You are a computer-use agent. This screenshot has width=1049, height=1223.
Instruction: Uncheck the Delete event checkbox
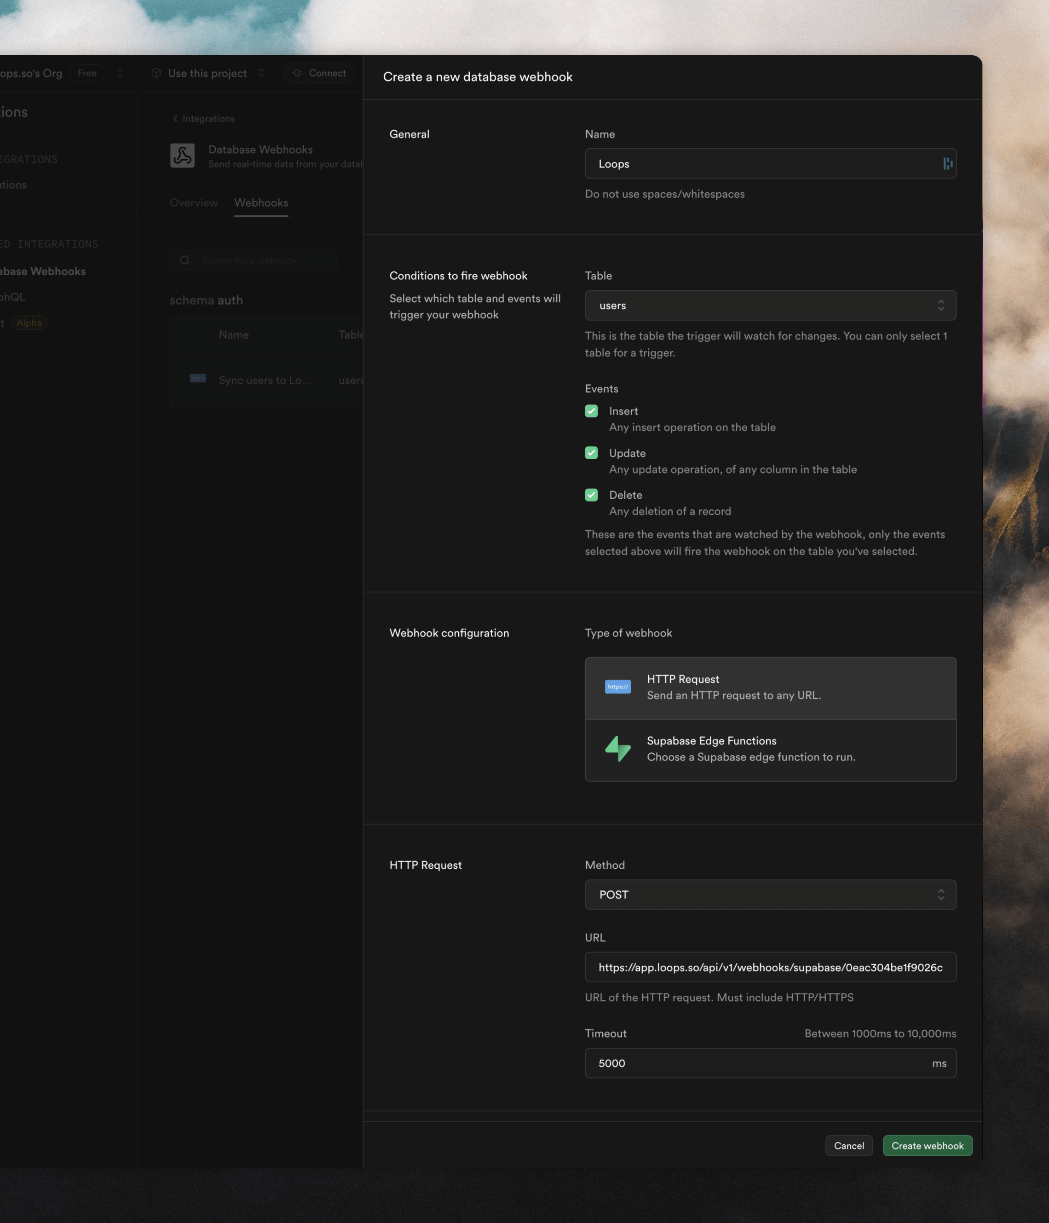[x=591, y=495]
